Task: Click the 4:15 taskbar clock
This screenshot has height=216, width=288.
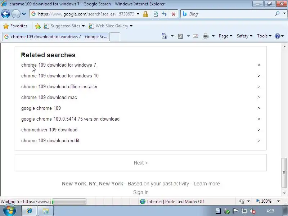Action: click(270, 211)
